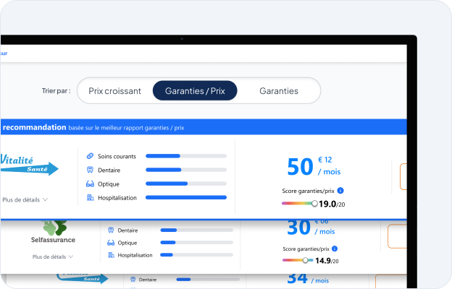Click the Optique glasses icon in Selfassurance card
Viewport: 452px width, 289px height.
click(111, 243)
